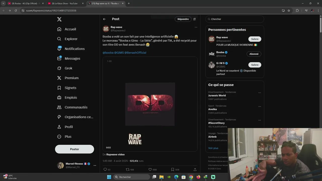Click the browser address bar URL

pos(51,11)
